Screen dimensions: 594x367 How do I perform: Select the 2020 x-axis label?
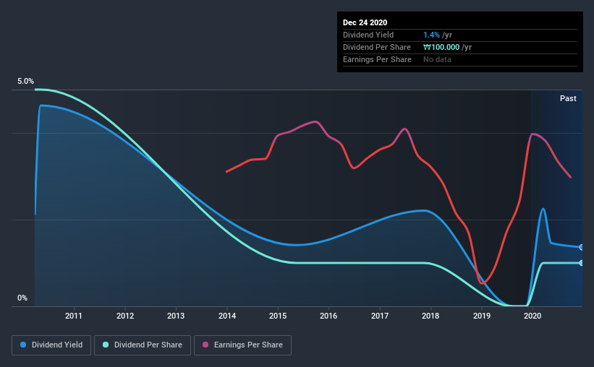(533, 316)
